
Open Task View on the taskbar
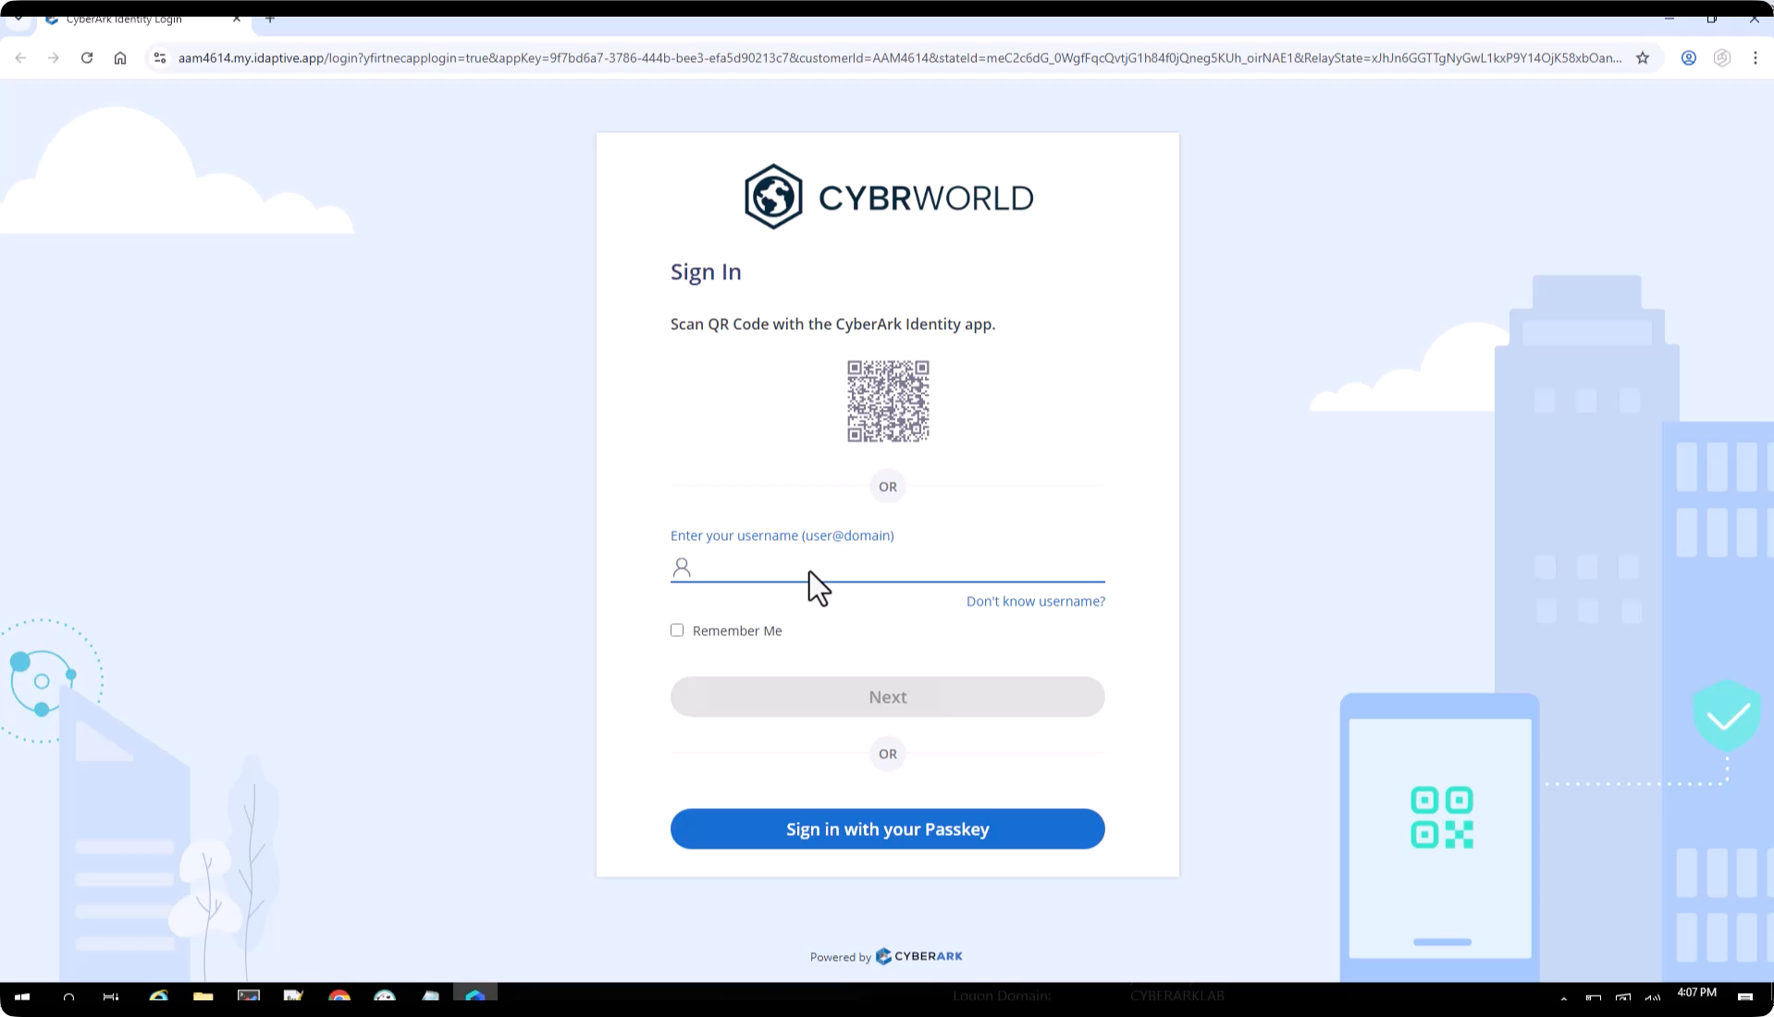(111, 997)
